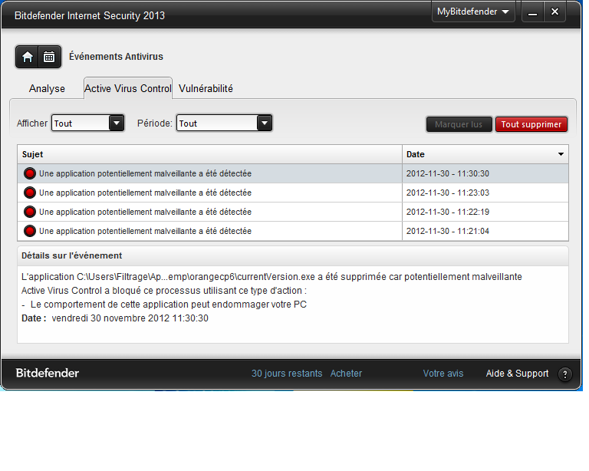Click the help question mark icon
The height and width of the screenshot is (471, 589).
click(565, 374)
